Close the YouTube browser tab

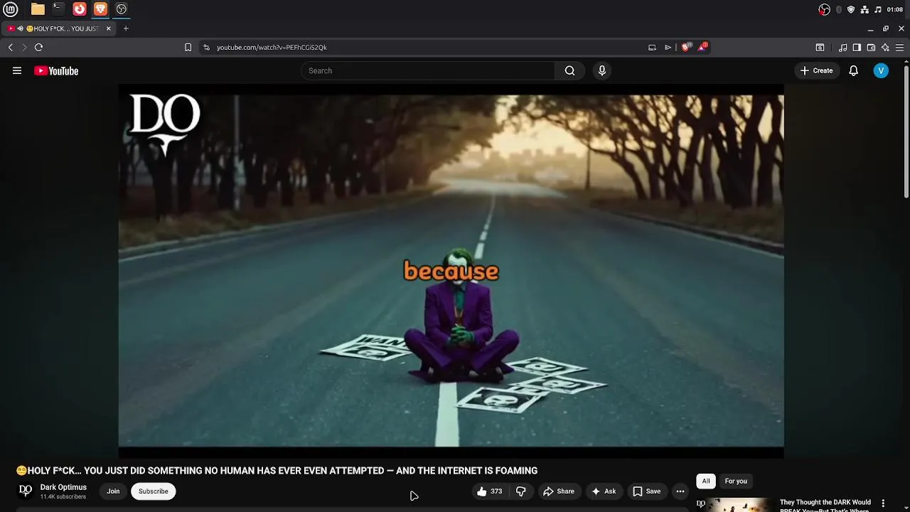point(109,28)
